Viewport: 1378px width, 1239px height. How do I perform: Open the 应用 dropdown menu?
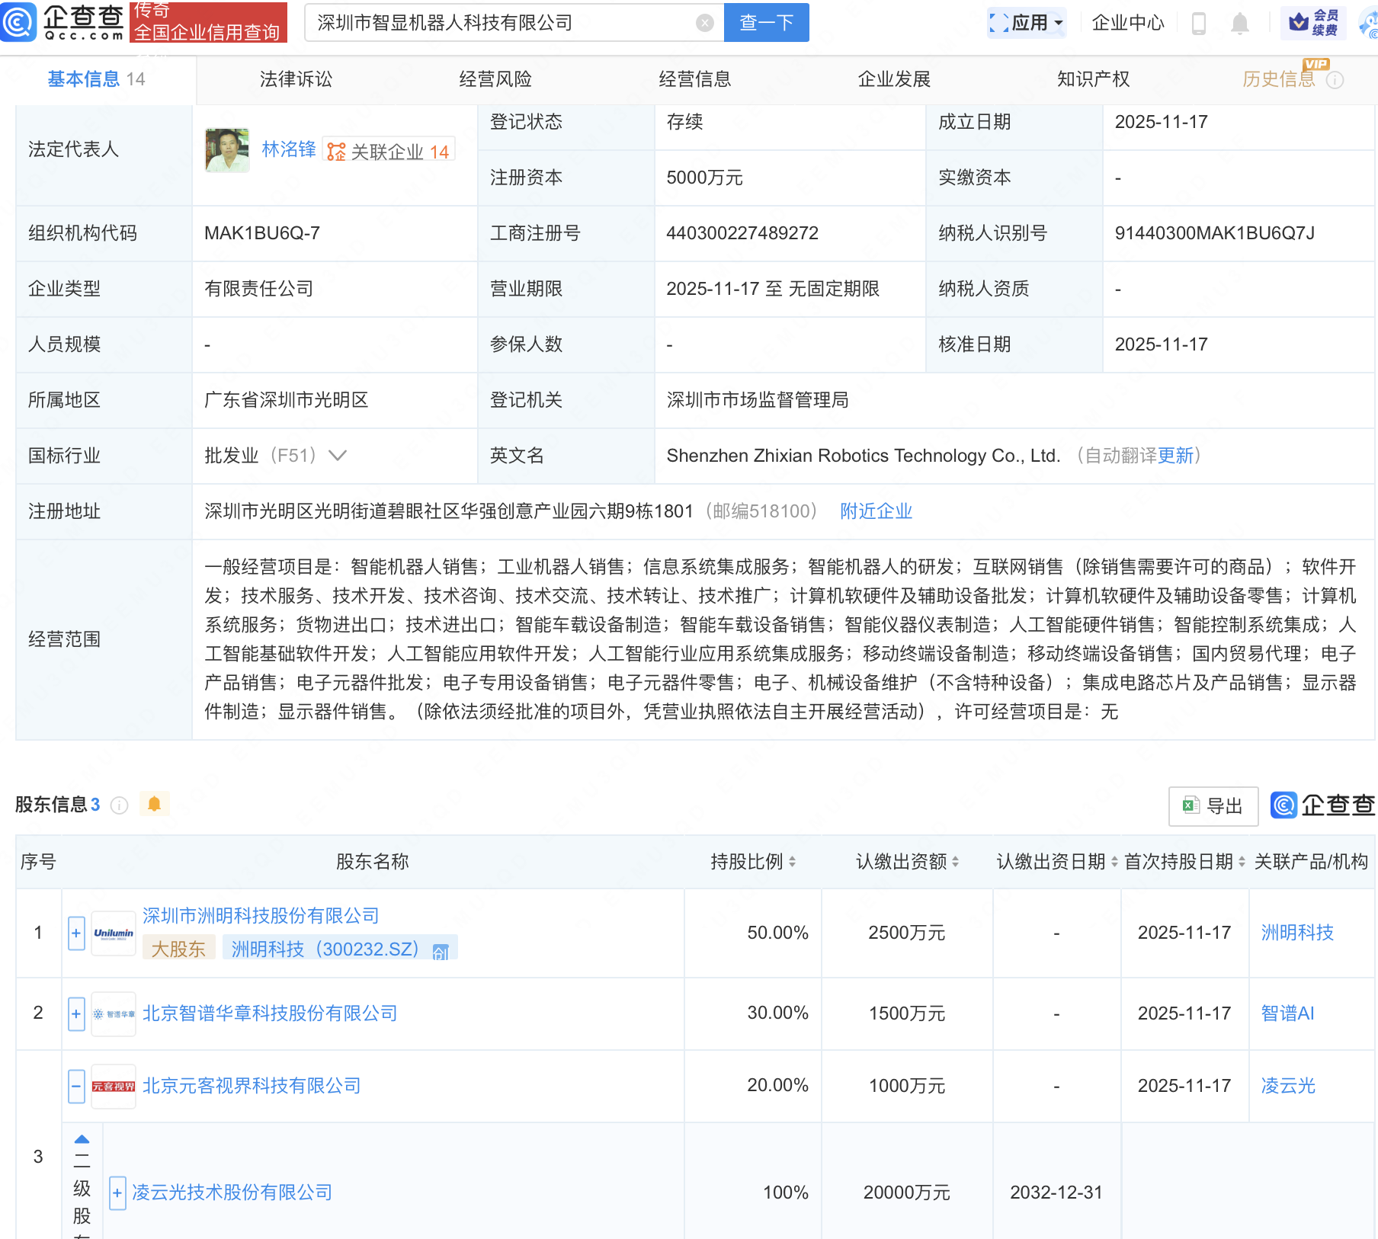tap(1026, 23)
